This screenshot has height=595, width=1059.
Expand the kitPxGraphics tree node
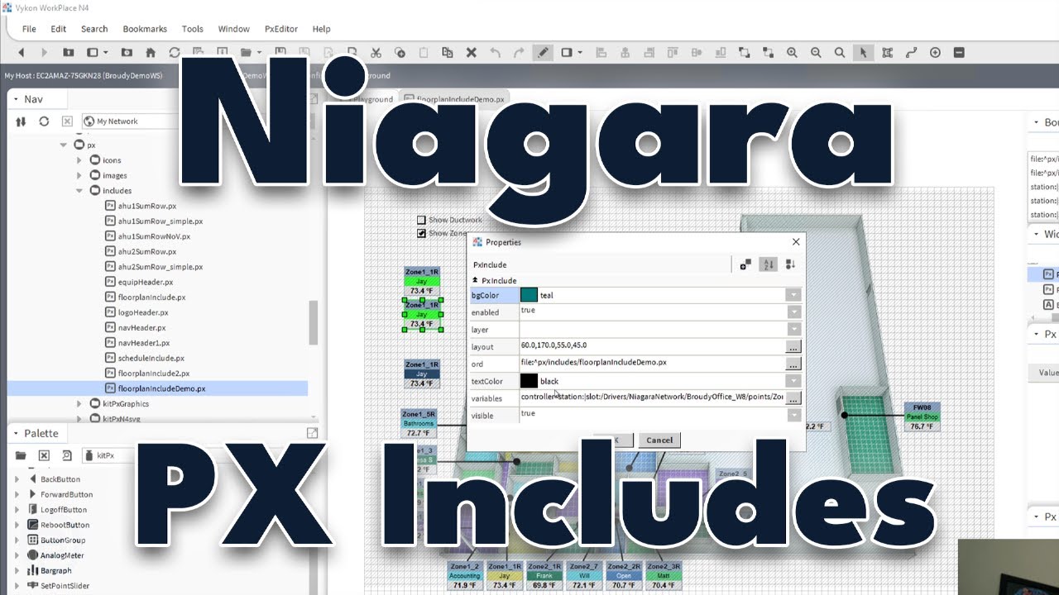click(x=79, y=404)
